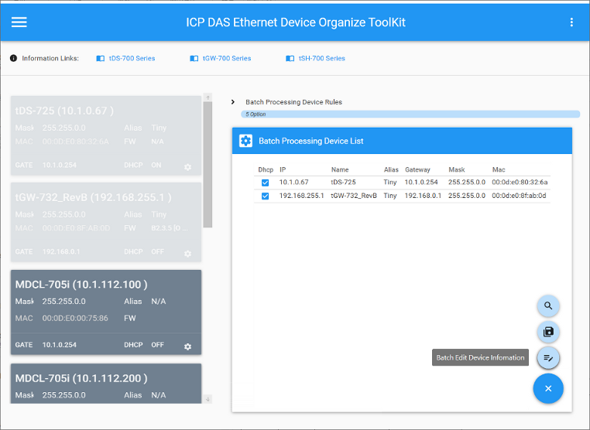Click the Name column header

point(340,169)
